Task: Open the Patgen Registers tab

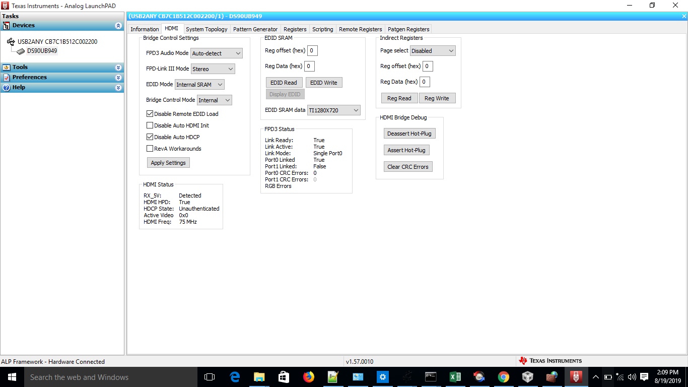Action: [x=408, y=29]
